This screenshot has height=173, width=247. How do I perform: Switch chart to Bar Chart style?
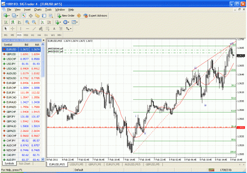(6, 22)
